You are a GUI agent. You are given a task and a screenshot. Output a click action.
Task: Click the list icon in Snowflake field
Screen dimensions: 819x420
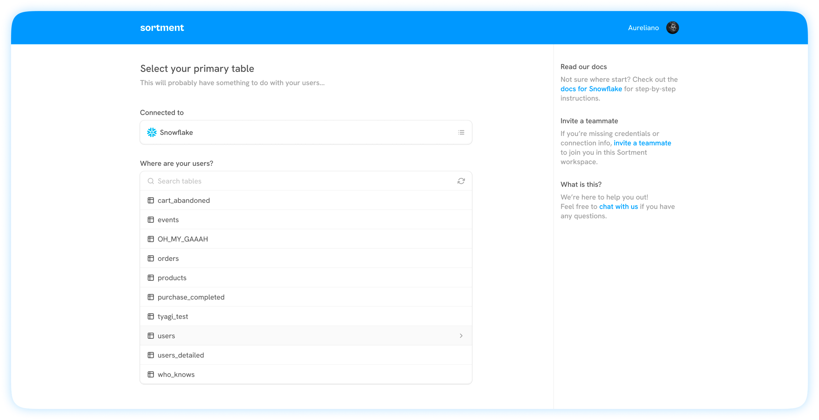coord(461,132)
